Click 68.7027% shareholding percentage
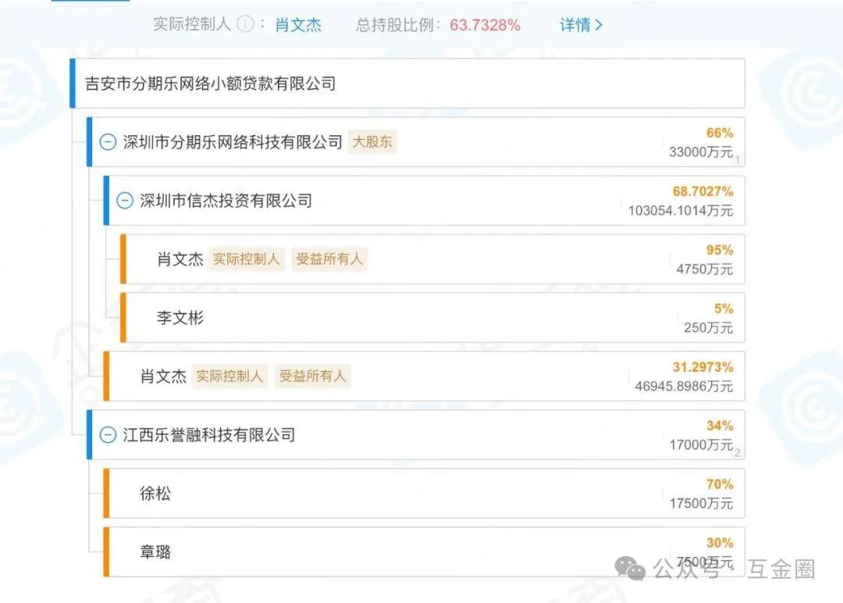This screenshot has width=843, height=603. [702, 191]
